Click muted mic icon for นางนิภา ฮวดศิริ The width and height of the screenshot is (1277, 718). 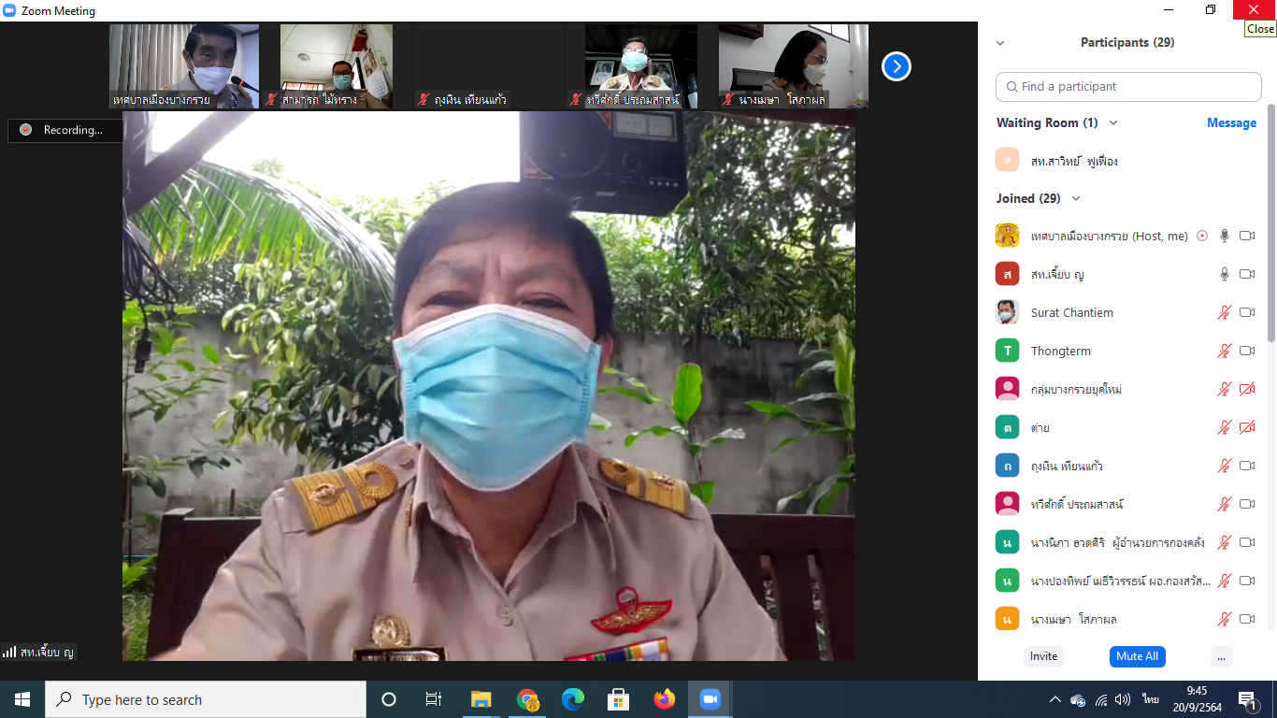1225,543
